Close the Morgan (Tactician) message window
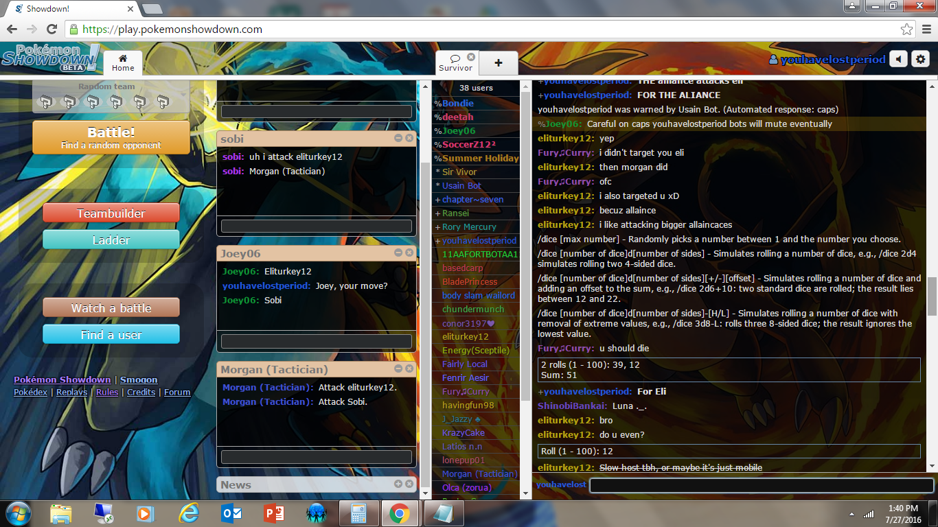Viewport: 938px width, 527px height. [409, 369]
